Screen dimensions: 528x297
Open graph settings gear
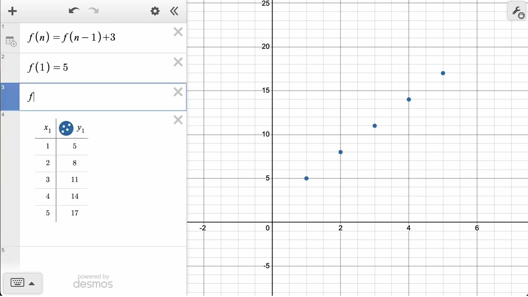155,11
